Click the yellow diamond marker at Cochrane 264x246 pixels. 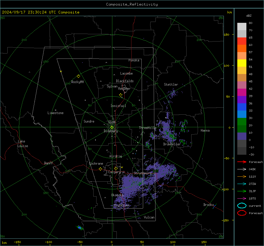click(100, 169)
